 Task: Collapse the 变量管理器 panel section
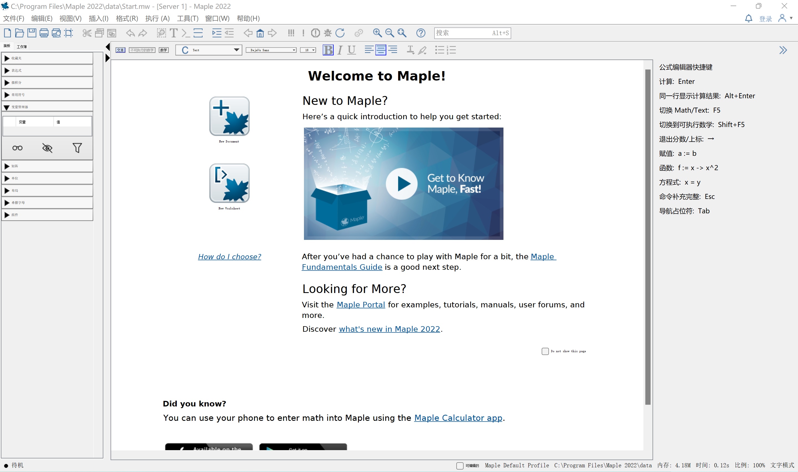click(x=6, y=107)
